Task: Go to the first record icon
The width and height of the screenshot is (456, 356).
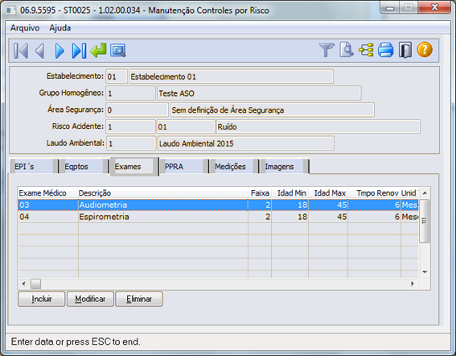Action: click(x=21, y=51)
